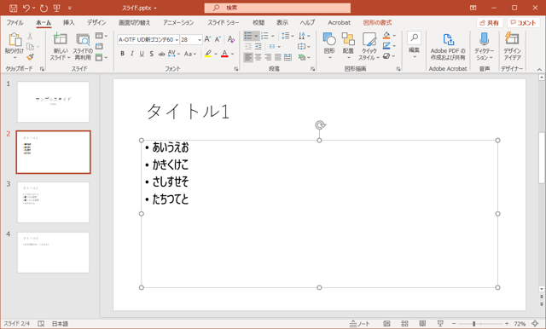546x329 pixels.
Task: Click the zoom in plus button
Action: tap(507, 324)
